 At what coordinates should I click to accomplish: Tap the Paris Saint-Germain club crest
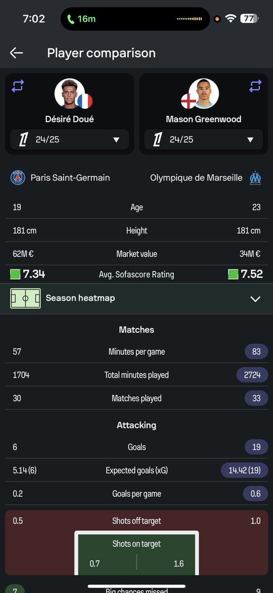18,177
